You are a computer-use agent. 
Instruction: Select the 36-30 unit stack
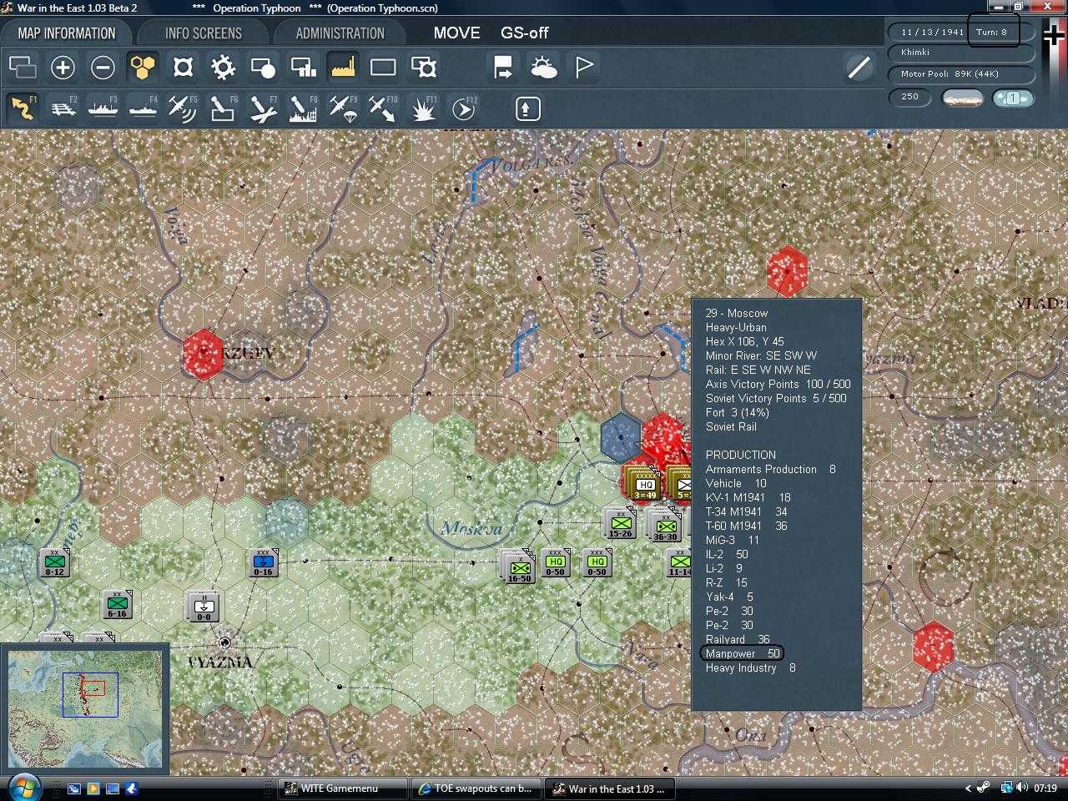pyautogui.click(x=665, y=526)
